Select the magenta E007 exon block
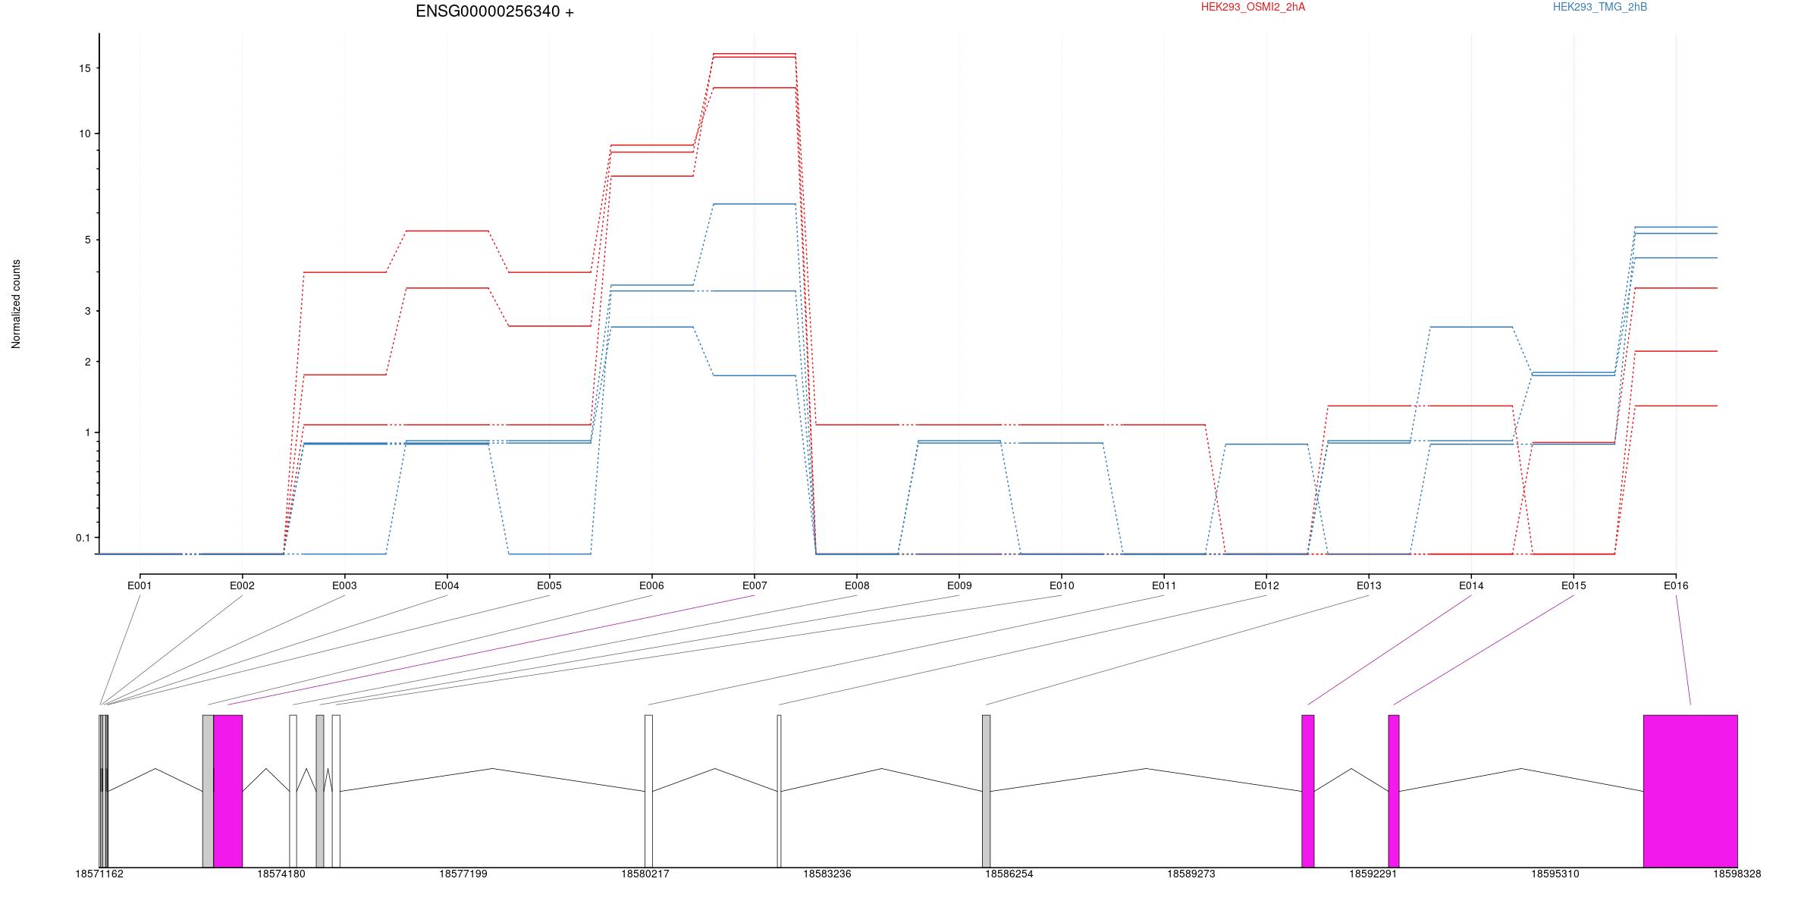1820x910 pixels. pos(228,791)
